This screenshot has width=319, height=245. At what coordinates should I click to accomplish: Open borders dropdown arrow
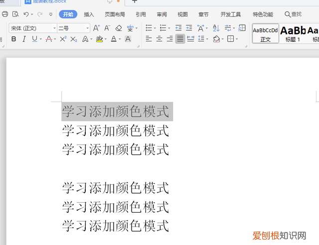click(237, 39)
